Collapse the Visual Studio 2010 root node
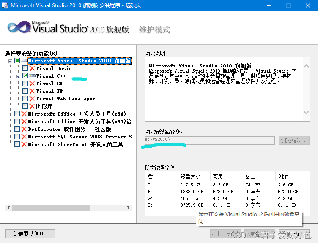Image resolution: width=318 pixels, height=243 pixels. pos(10,61)
